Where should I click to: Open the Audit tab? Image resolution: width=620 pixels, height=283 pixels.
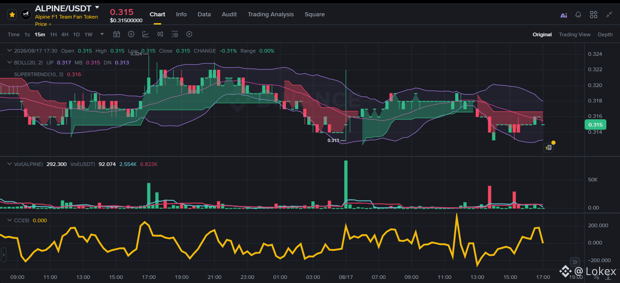[229, 15]
